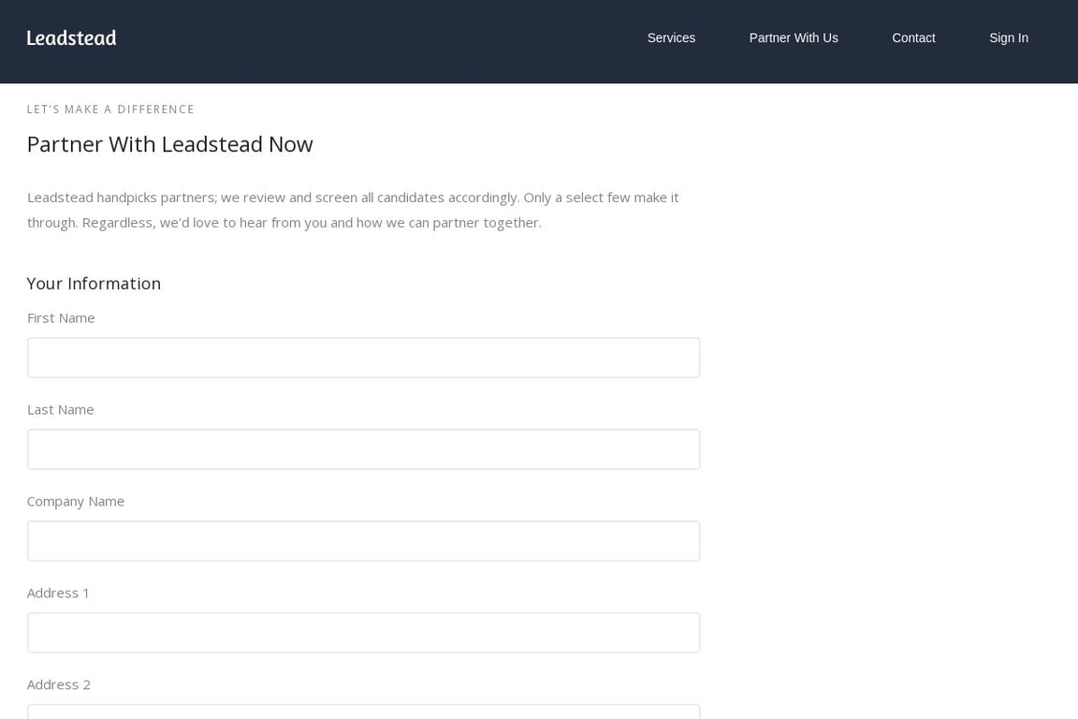Select the First Name field label
Image resolution: width=1078 pixels, height=719 pixels.
tap(61, 318)
